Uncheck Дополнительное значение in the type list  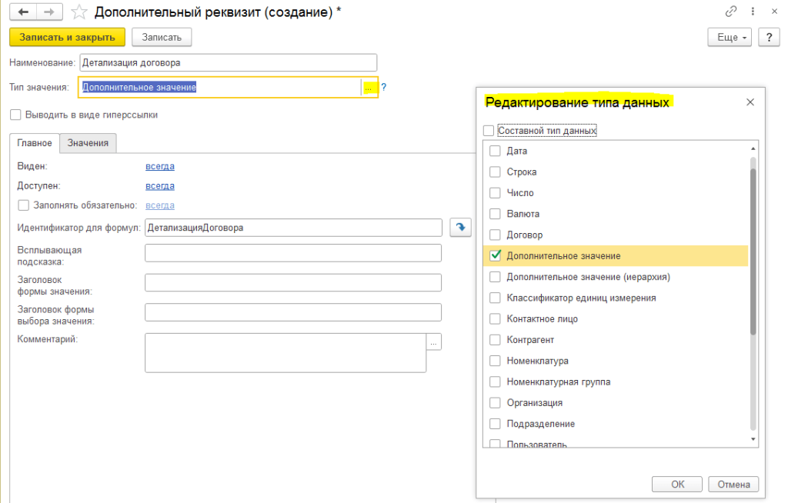click(495, 256)
